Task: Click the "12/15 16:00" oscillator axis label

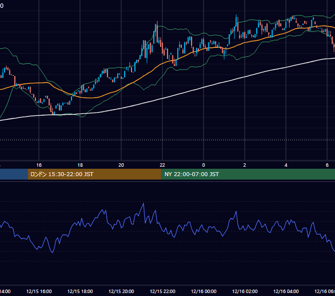Action: tap(39, 291)
